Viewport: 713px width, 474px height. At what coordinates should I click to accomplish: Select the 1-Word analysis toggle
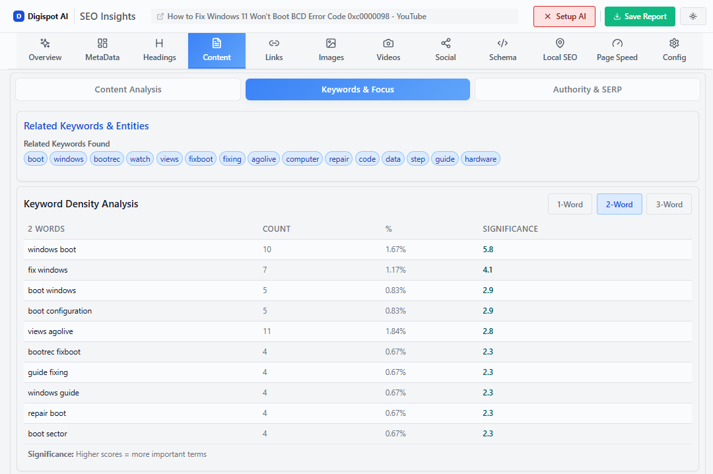click(x=570, y=204)
